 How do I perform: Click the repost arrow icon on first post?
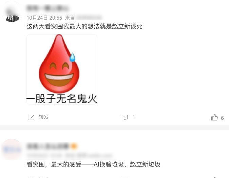pos(31,117)
